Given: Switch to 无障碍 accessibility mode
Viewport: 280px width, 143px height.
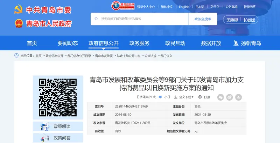Looking at the screenshot, I should [232, 20].
